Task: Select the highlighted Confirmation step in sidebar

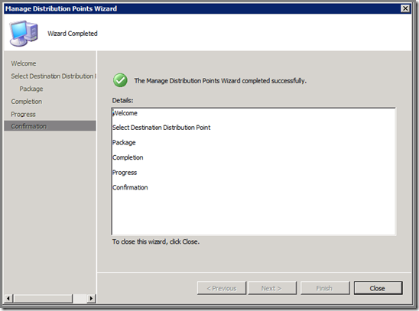Action: [50, 126]
